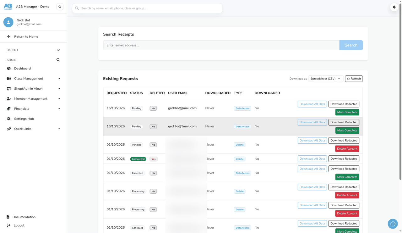Click the Grok Bot avatar icon
The image size is (402, 233).
tap(8, 22)
